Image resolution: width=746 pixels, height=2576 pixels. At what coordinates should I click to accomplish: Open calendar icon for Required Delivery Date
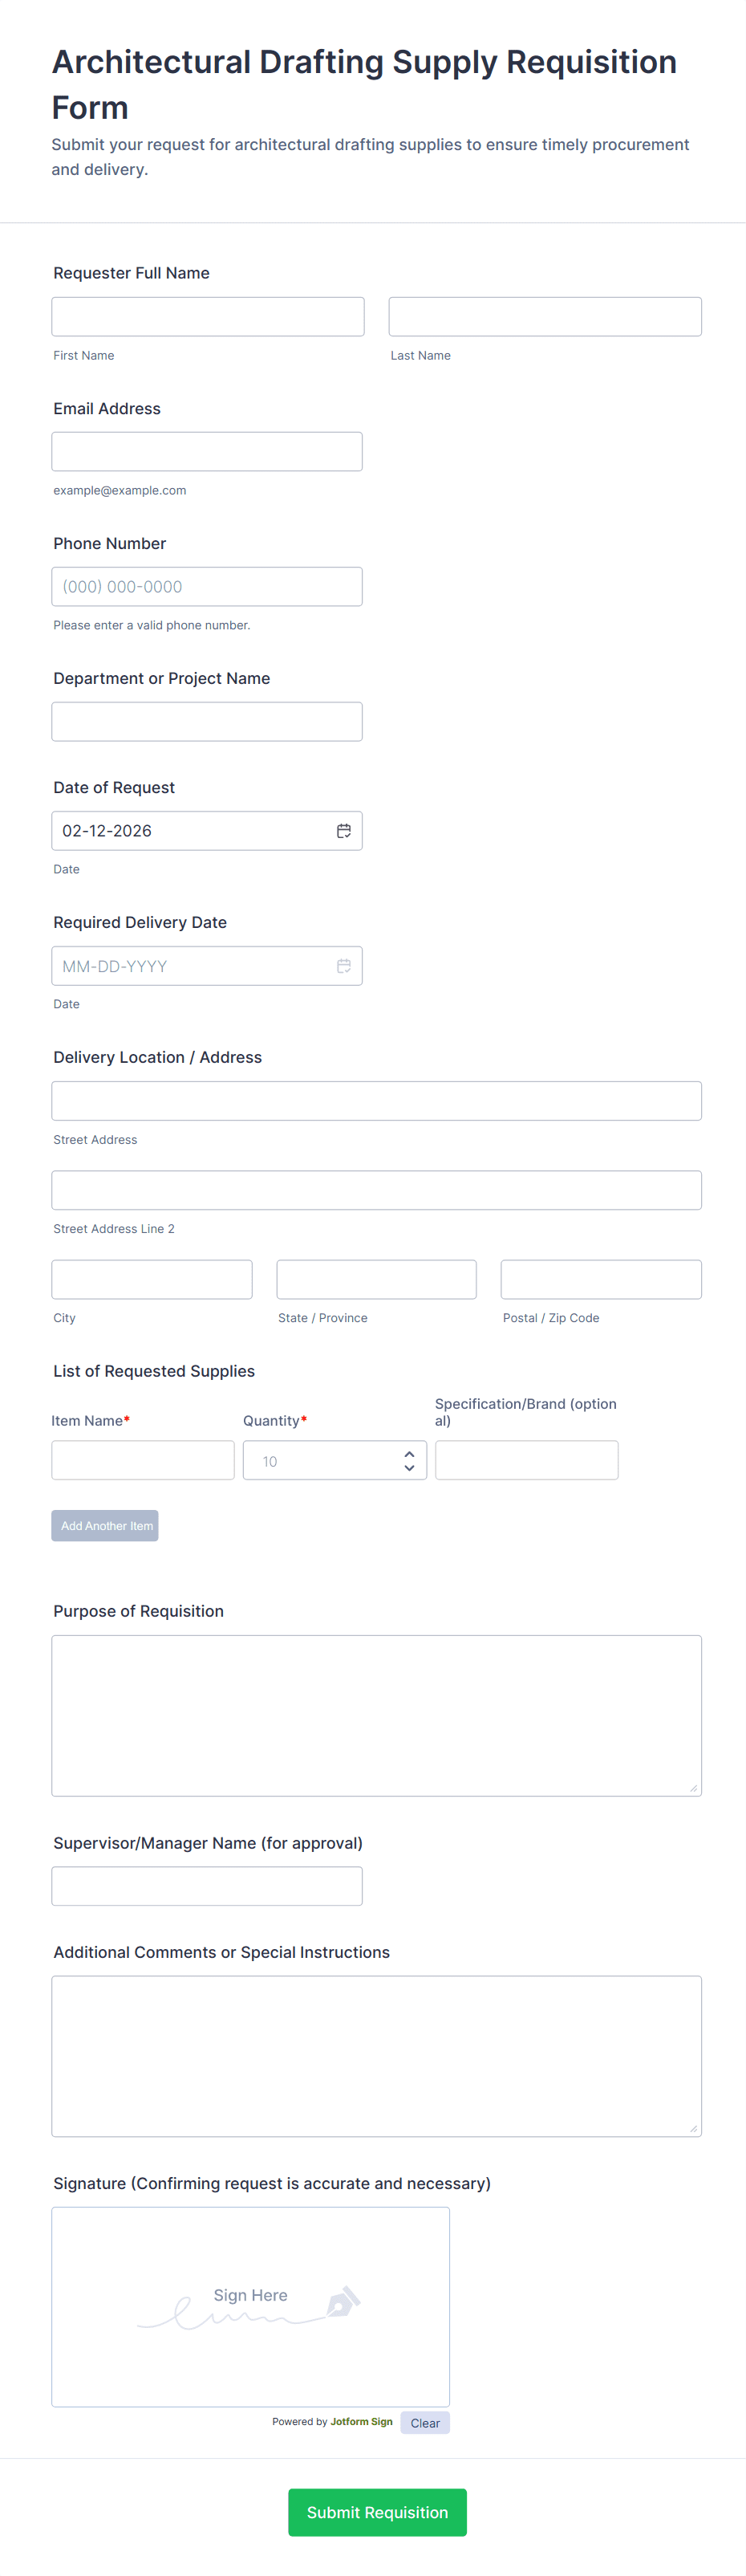(343, 966)
